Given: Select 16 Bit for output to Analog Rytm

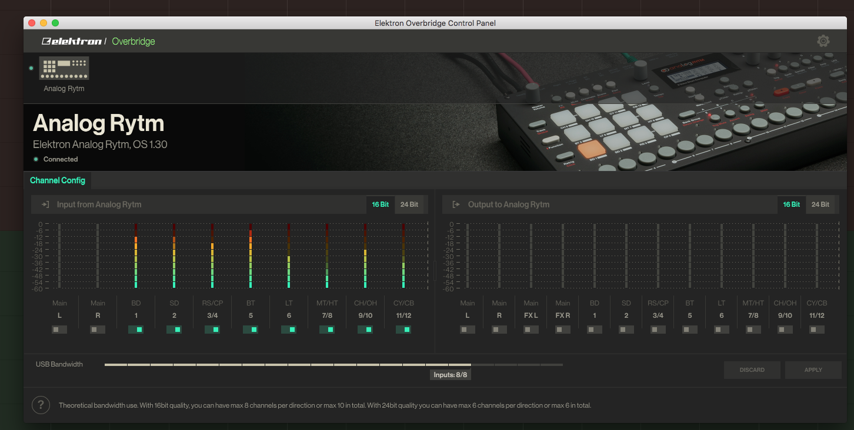Looking at the screenshot, I should [x=791, y=204].
